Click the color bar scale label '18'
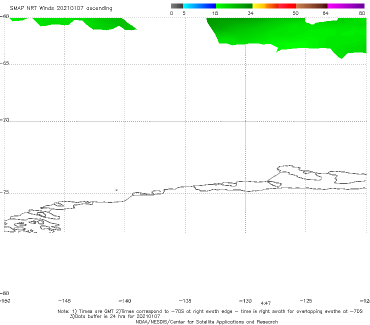This screenshot has width=370, height=325. click(215, 13)
